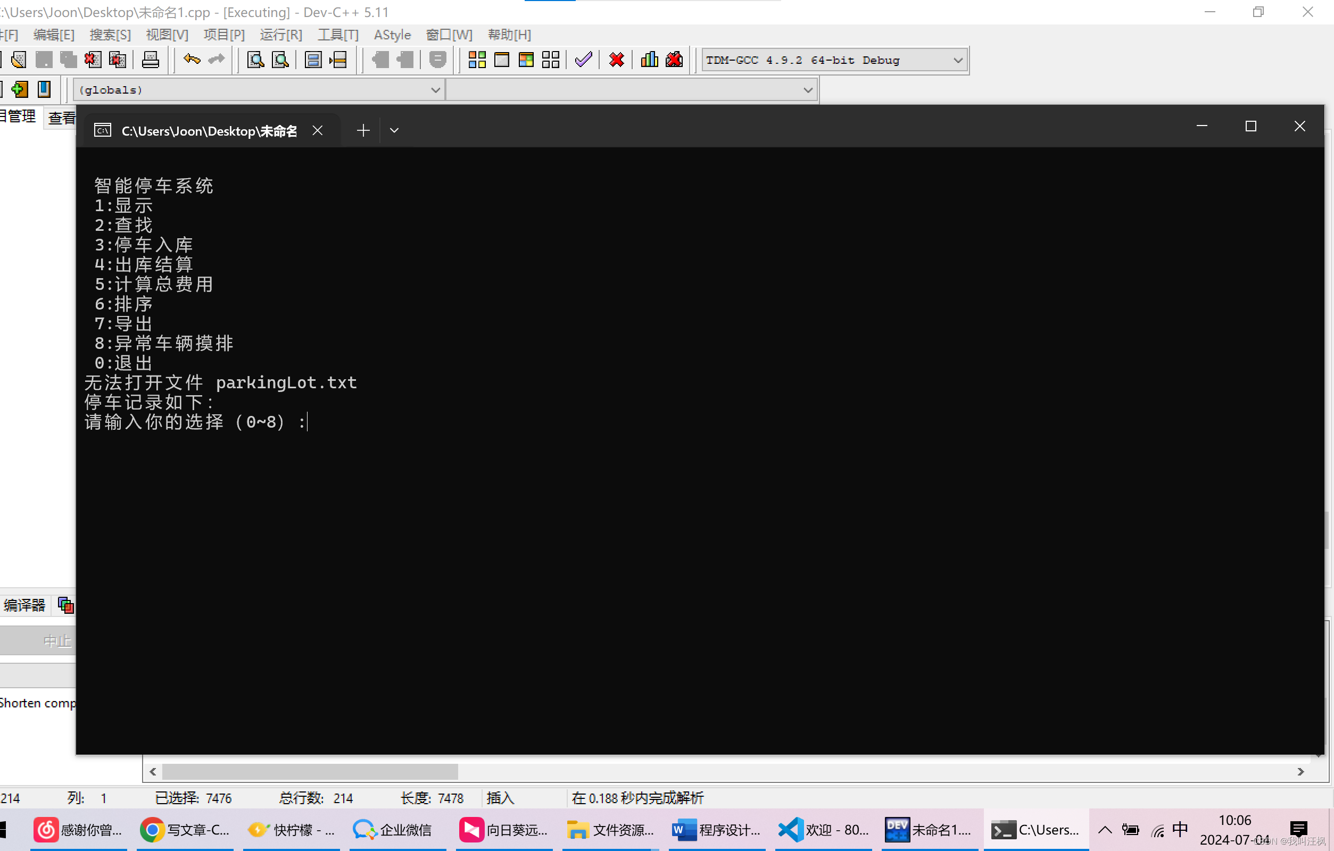This screenshot has width=1334, height=851.
Task: Click the Rebuild All gray squares icon
Action: click(x=551, y=59)
